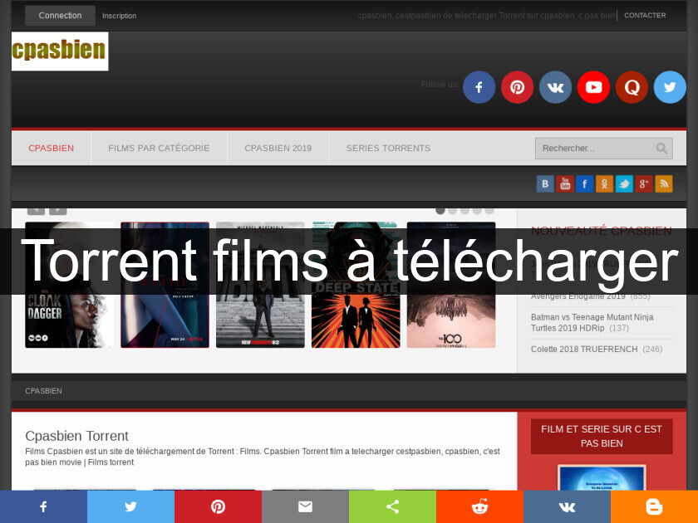Open the Netflix May 24 poster
698x523 pixels.
165,285
